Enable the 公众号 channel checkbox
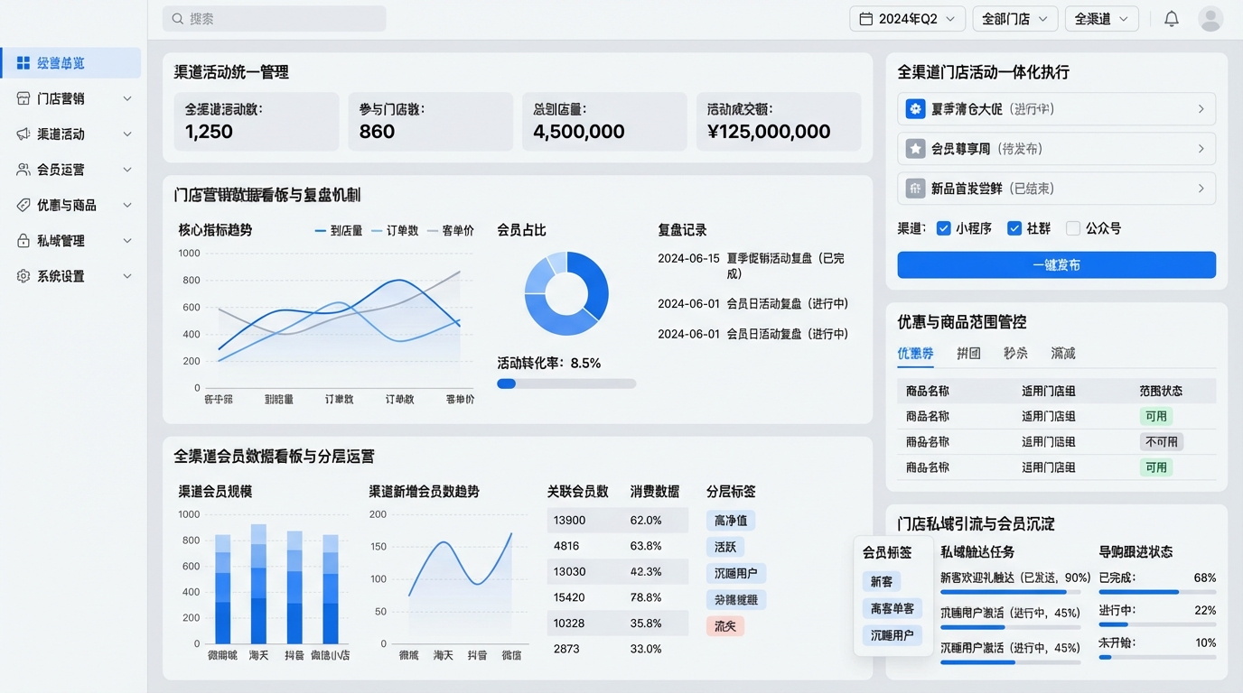Screen dimensions: 1243x693 (x=1073, y=228)
